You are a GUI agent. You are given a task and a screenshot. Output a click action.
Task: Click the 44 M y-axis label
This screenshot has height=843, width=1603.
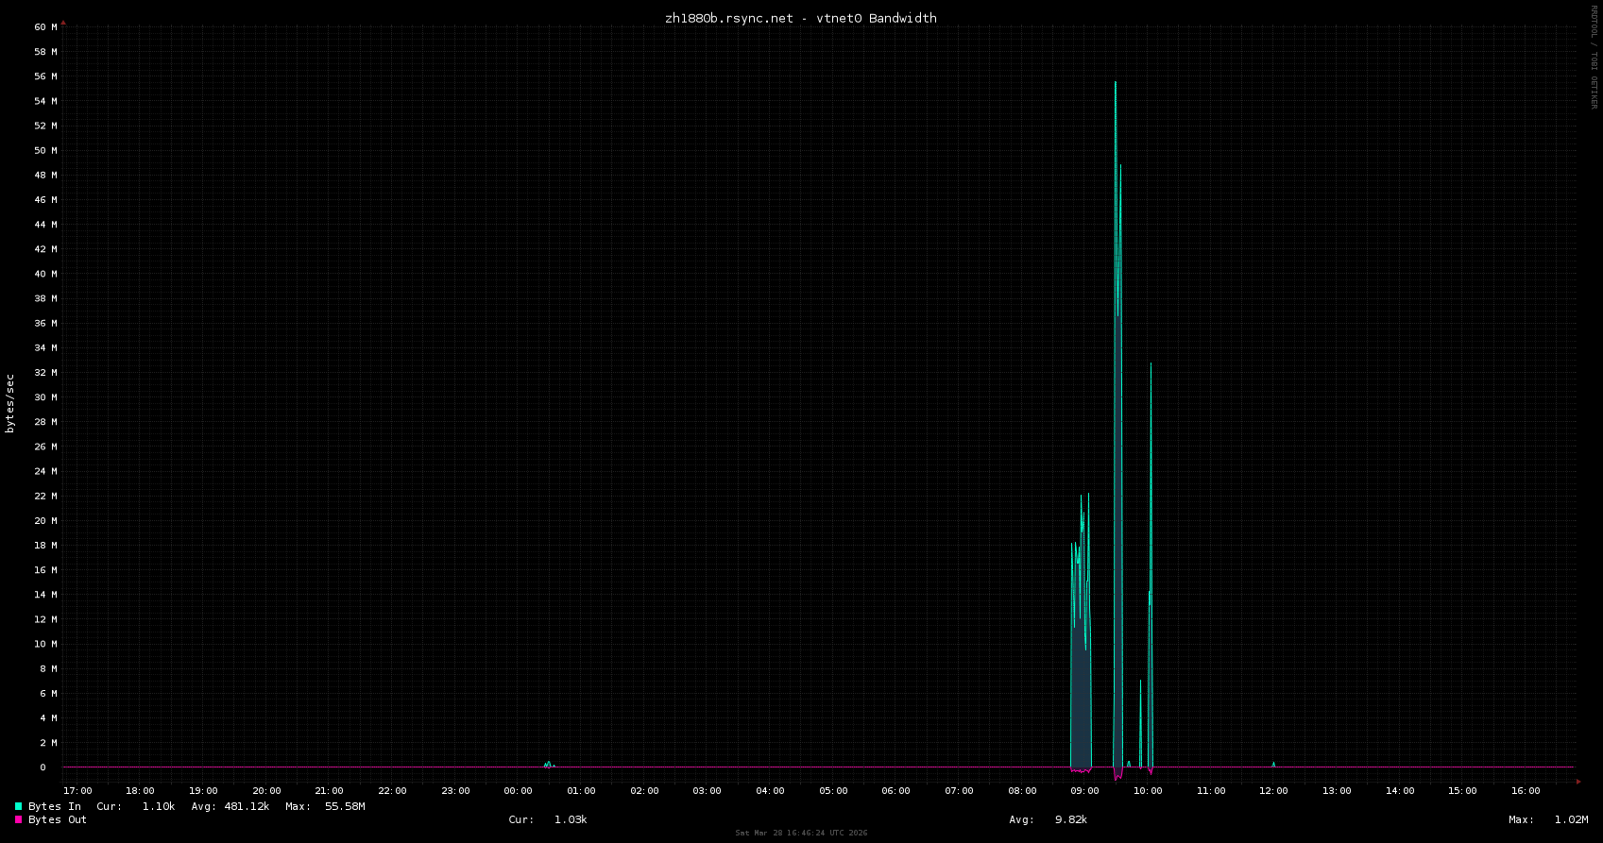point(46,225)
